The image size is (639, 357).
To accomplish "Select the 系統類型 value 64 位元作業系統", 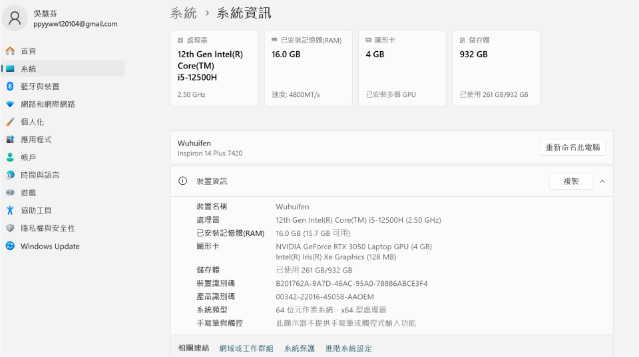I will tap(331, 310).
